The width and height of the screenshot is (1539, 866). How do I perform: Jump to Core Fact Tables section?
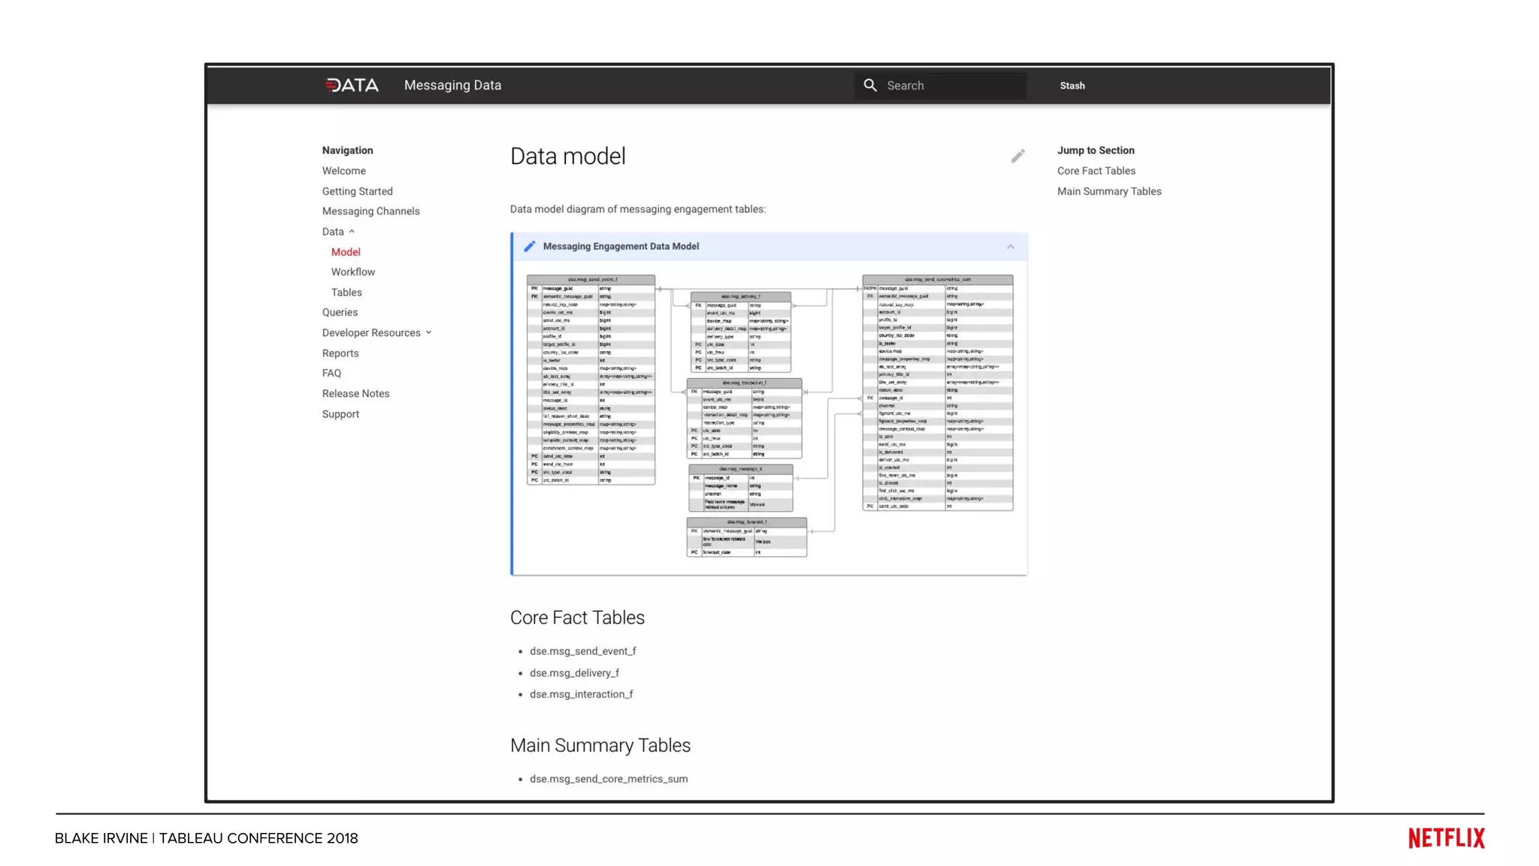1096,171
